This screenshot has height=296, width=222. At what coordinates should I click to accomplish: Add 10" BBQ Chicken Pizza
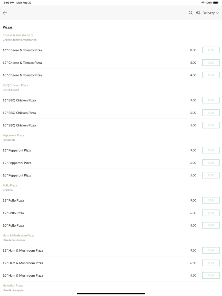211,125
